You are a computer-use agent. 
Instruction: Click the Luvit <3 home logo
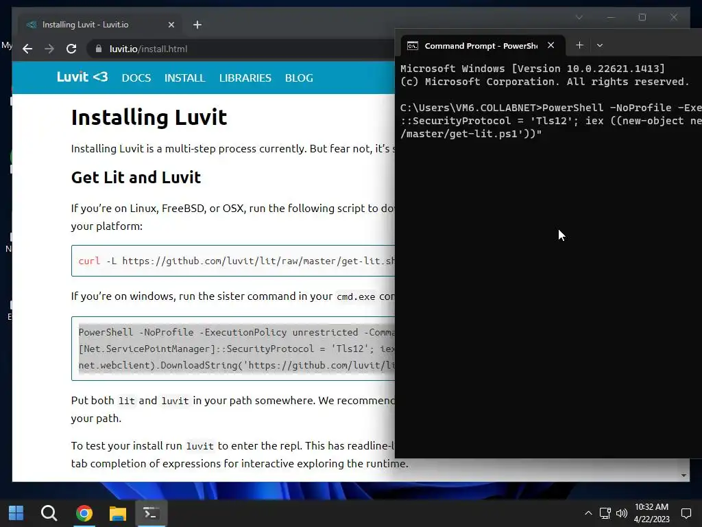(x=82, y=77)
